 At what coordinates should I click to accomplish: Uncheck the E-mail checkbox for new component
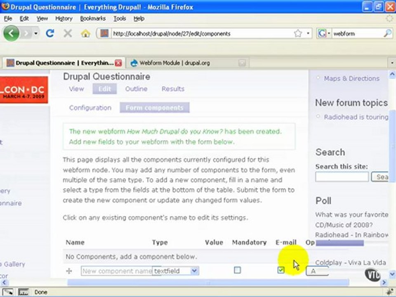280,270
